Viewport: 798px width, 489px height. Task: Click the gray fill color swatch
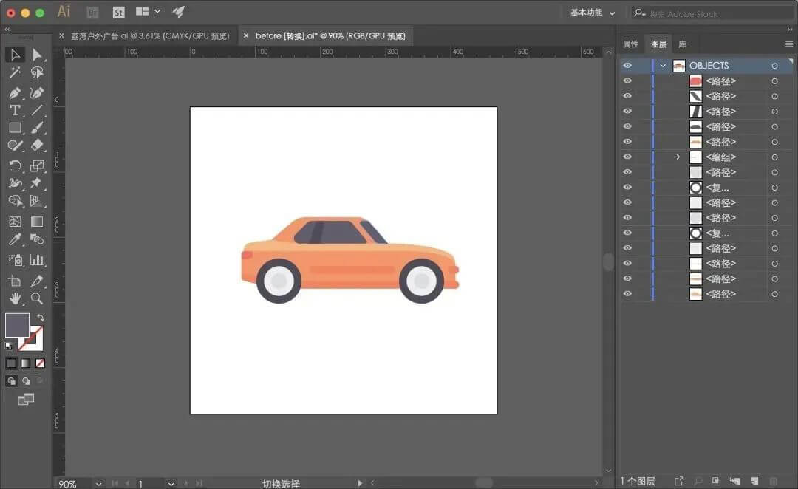[17, 325]
